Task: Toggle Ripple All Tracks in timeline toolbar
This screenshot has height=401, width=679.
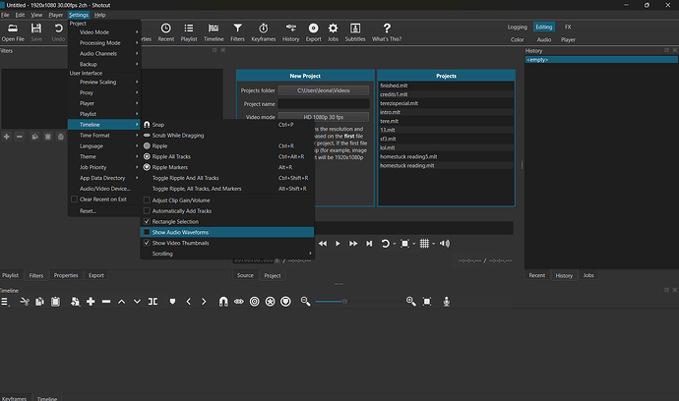Action: (x=271, y=302)
